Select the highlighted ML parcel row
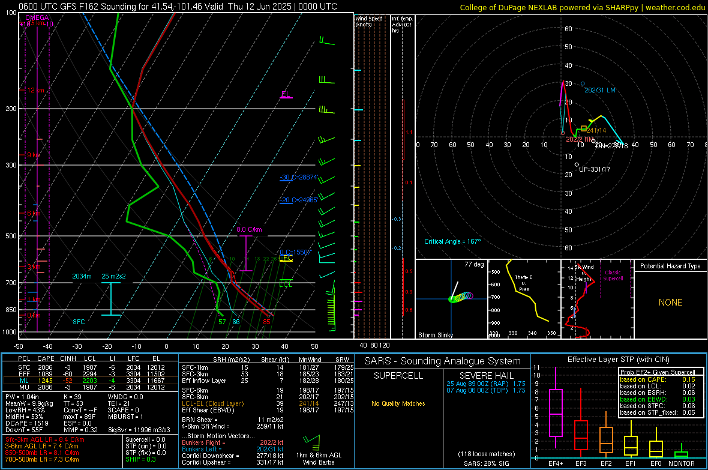 coord(91,381)
